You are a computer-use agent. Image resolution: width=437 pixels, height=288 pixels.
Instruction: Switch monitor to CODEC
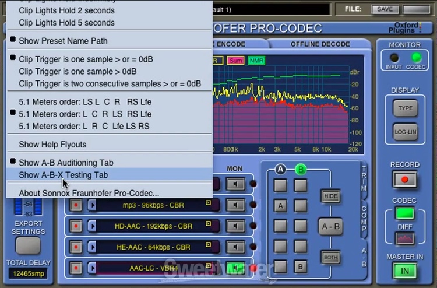click(416, 58)
